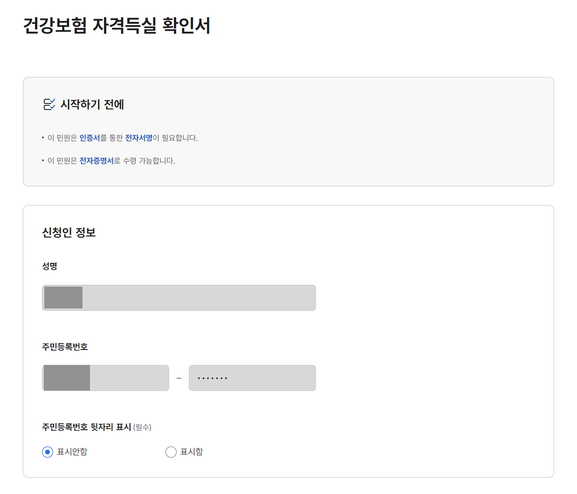Click the front 주민등록번호 input box
This screenshot has width=577, height=494.
(x=105, y=377)
